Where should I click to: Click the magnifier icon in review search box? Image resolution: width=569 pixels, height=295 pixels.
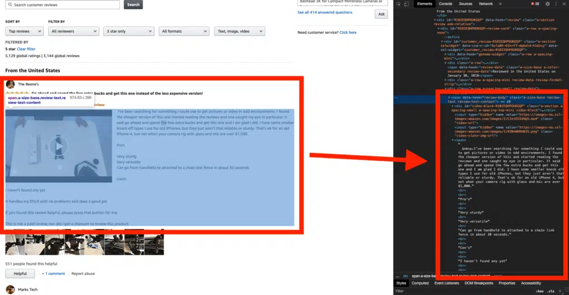10,4
